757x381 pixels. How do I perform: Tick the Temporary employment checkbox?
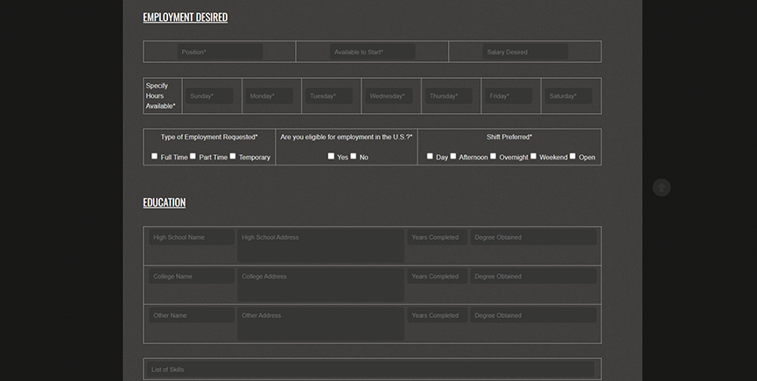tap(233, 156)
